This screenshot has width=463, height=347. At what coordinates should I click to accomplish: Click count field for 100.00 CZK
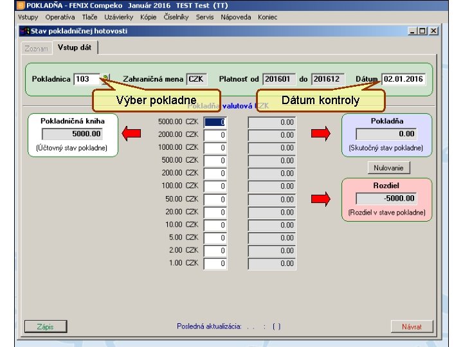tap(215, 186)
